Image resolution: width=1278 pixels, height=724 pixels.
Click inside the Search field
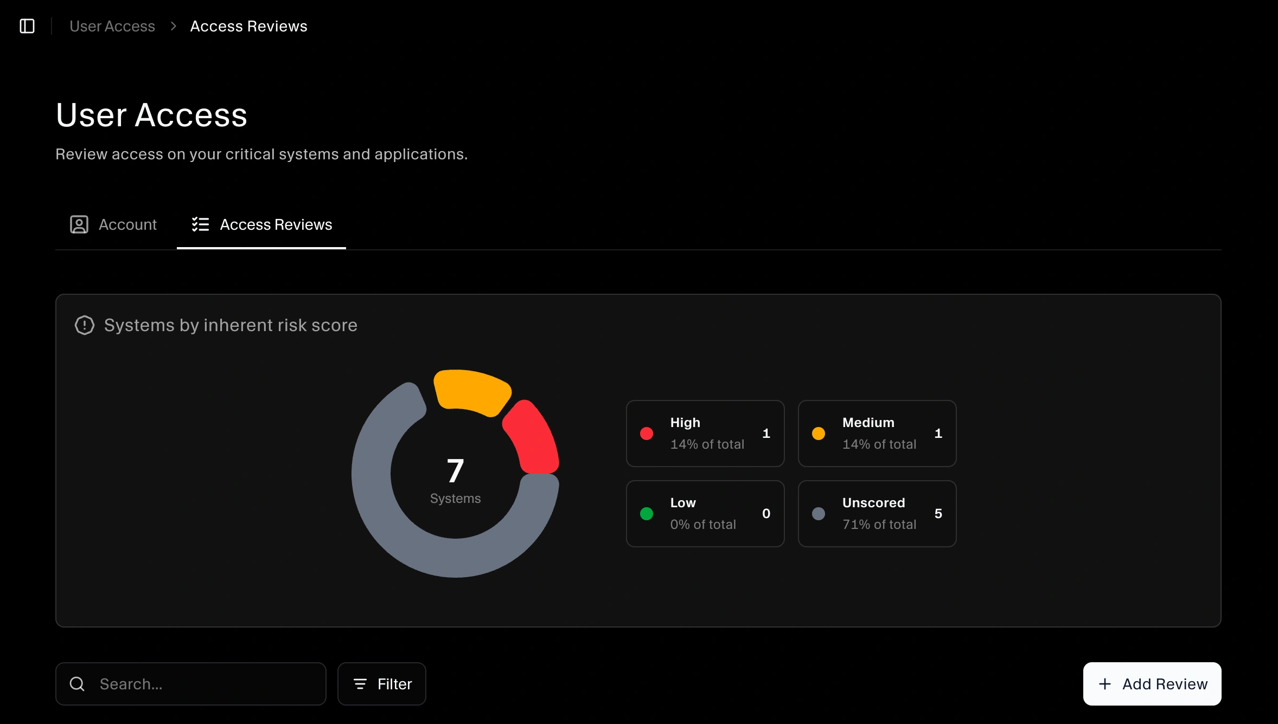tap(190, 683)
